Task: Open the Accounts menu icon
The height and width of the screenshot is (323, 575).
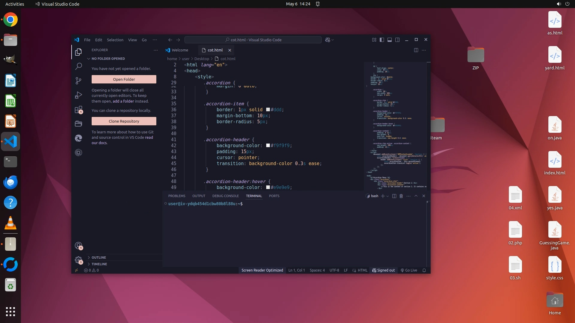Action: click(x=78, y=246)
